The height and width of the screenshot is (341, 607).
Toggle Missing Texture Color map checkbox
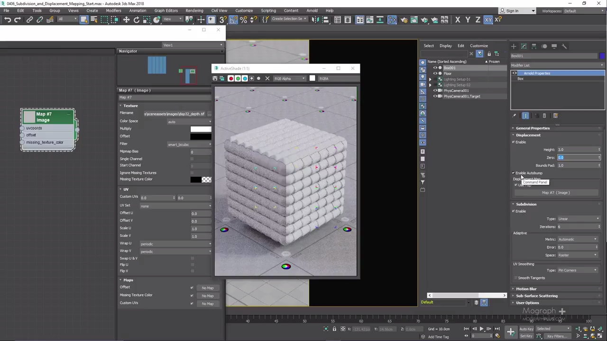tap(192, 295)
